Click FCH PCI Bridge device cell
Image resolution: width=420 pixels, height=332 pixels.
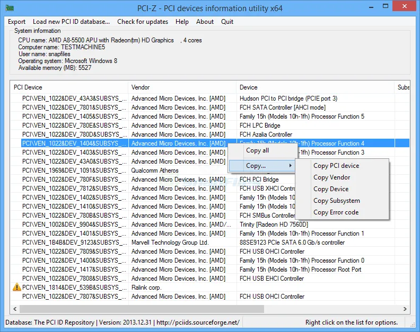(259, 180)
